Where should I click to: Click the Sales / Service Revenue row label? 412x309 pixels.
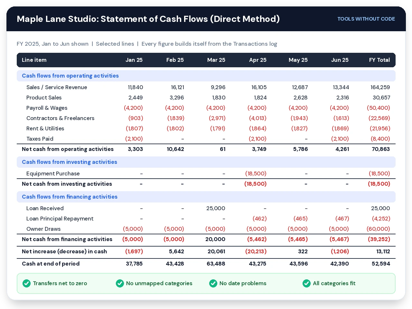(x=57, y=87)
